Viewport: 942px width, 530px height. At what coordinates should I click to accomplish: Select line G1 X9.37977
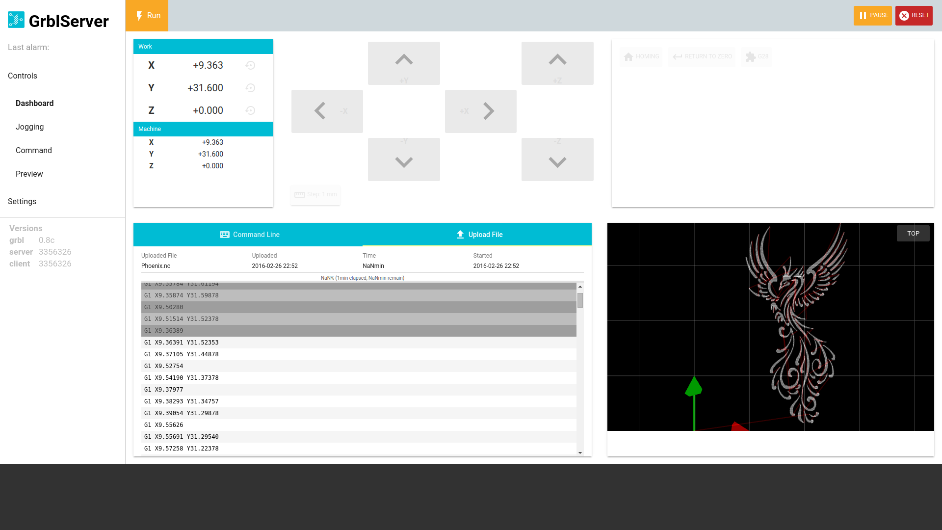[x=359, y=390]
